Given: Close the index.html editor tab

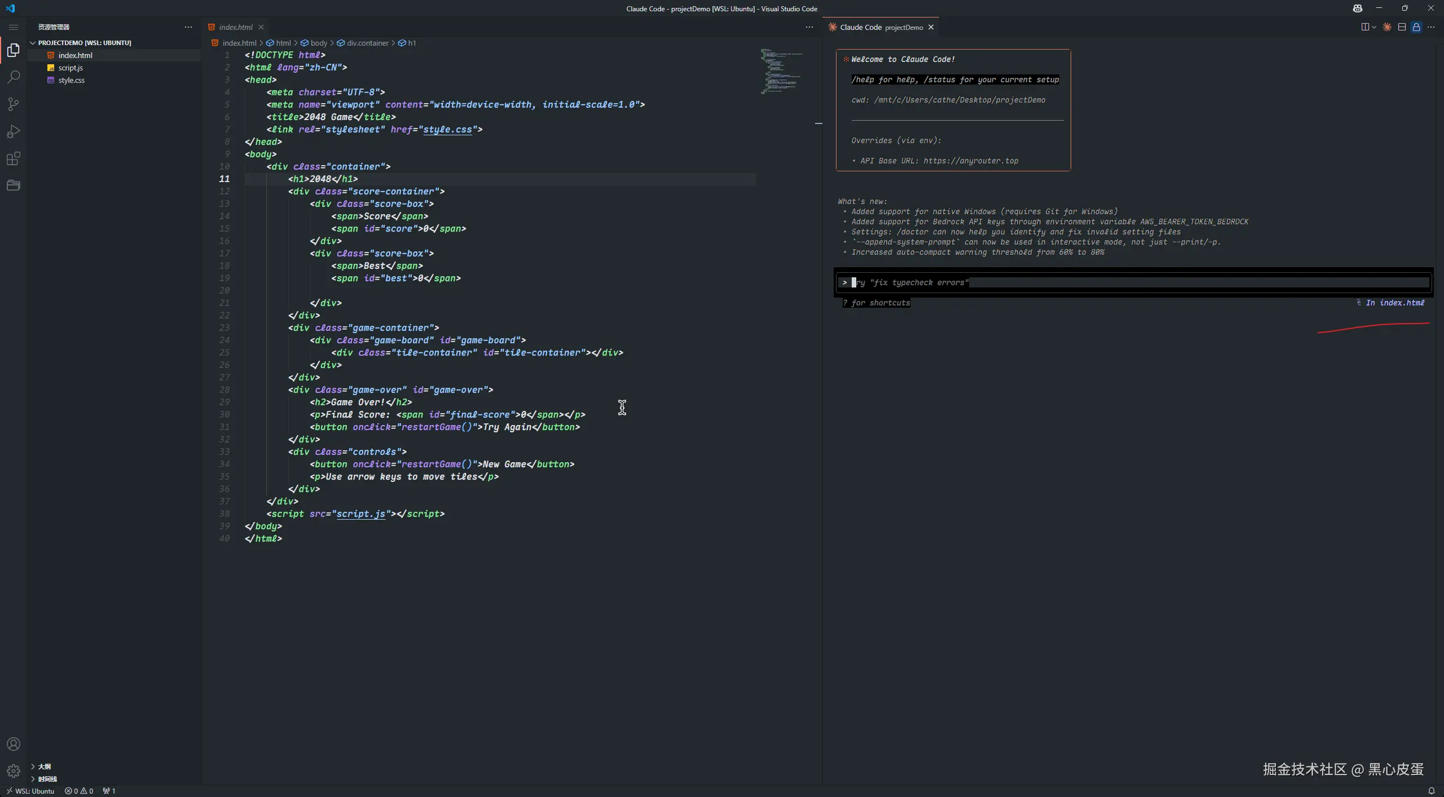Looking at the screenshot, I should click(261, 27).
